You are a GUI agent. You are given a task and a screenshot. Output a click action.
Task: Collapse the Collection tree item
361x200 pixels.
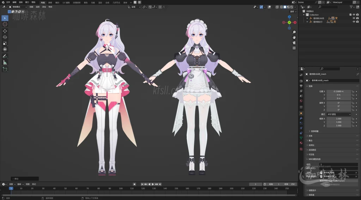coord(304,15)
